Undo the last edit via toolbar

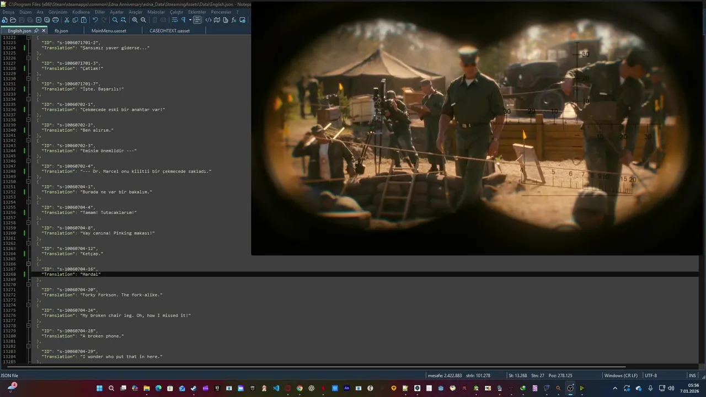point(95,20)
